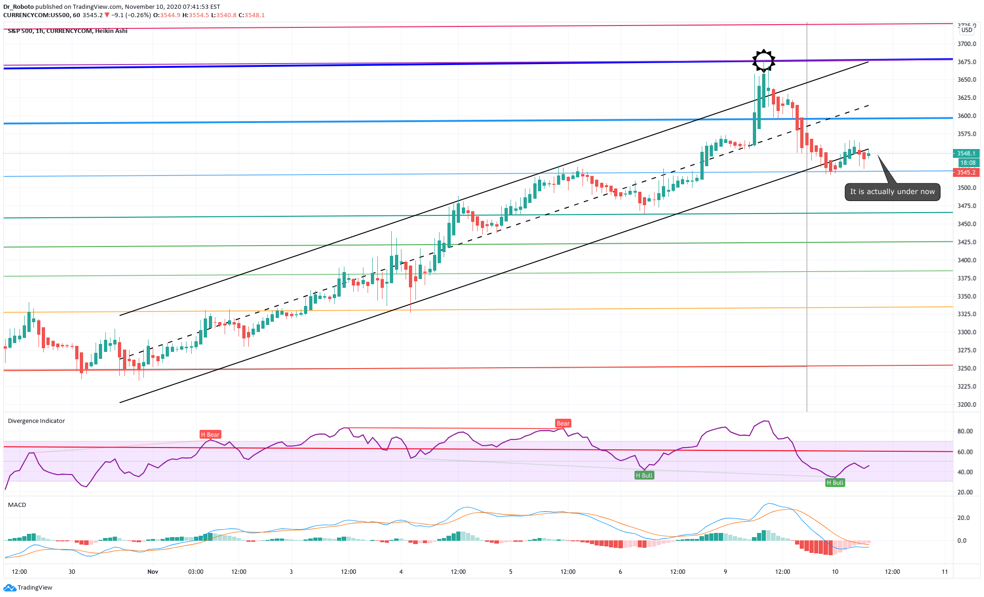This screenshot has width=984, height=597.
Task: Click the Dr_Roboto author name
Action: tap(19, 7)
